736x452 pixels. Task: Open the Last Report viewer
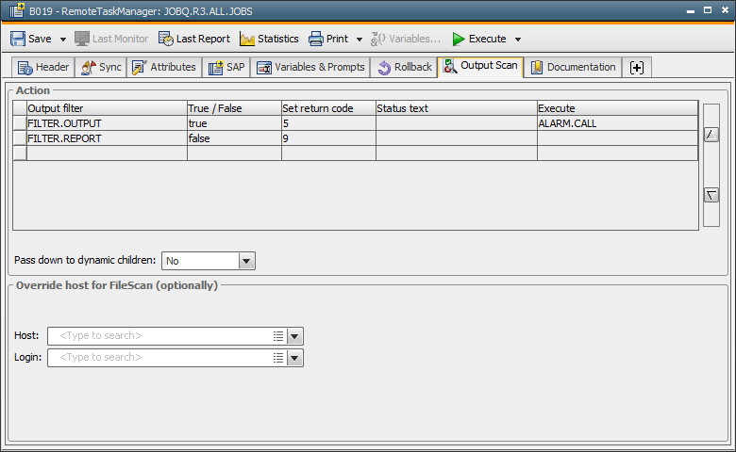pos(193,39)
